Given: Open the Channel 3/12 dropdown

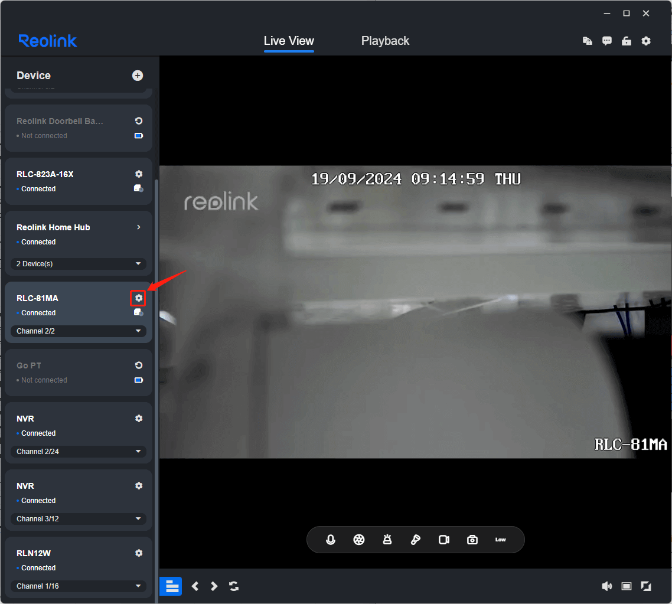Looking at the screenshot, I should (x=79, y=519).
